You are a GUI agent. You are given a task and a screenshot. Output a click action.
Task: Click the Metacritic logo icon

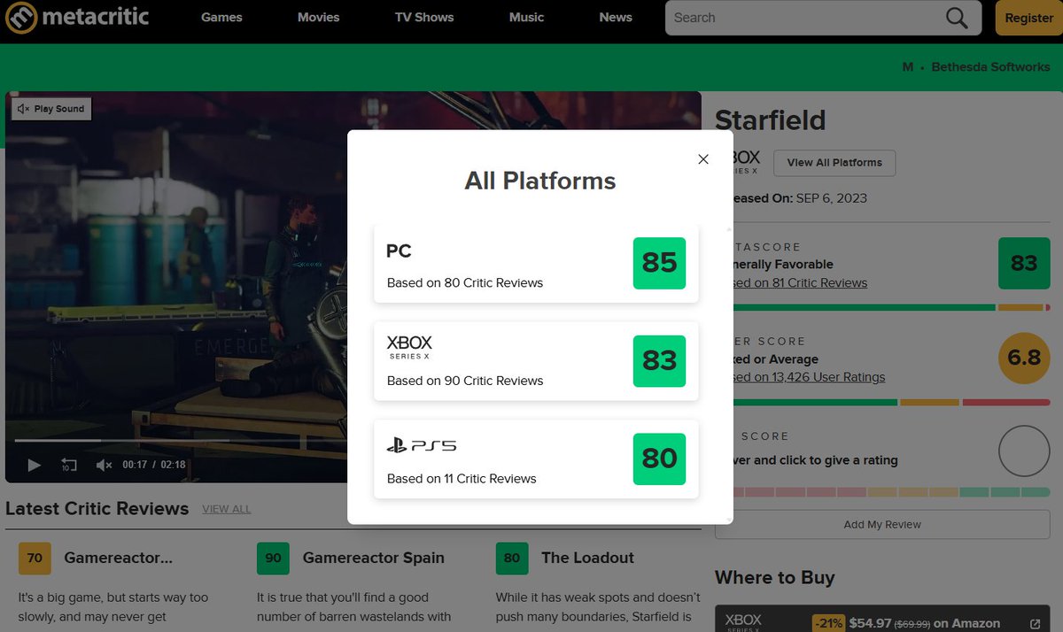21,18
